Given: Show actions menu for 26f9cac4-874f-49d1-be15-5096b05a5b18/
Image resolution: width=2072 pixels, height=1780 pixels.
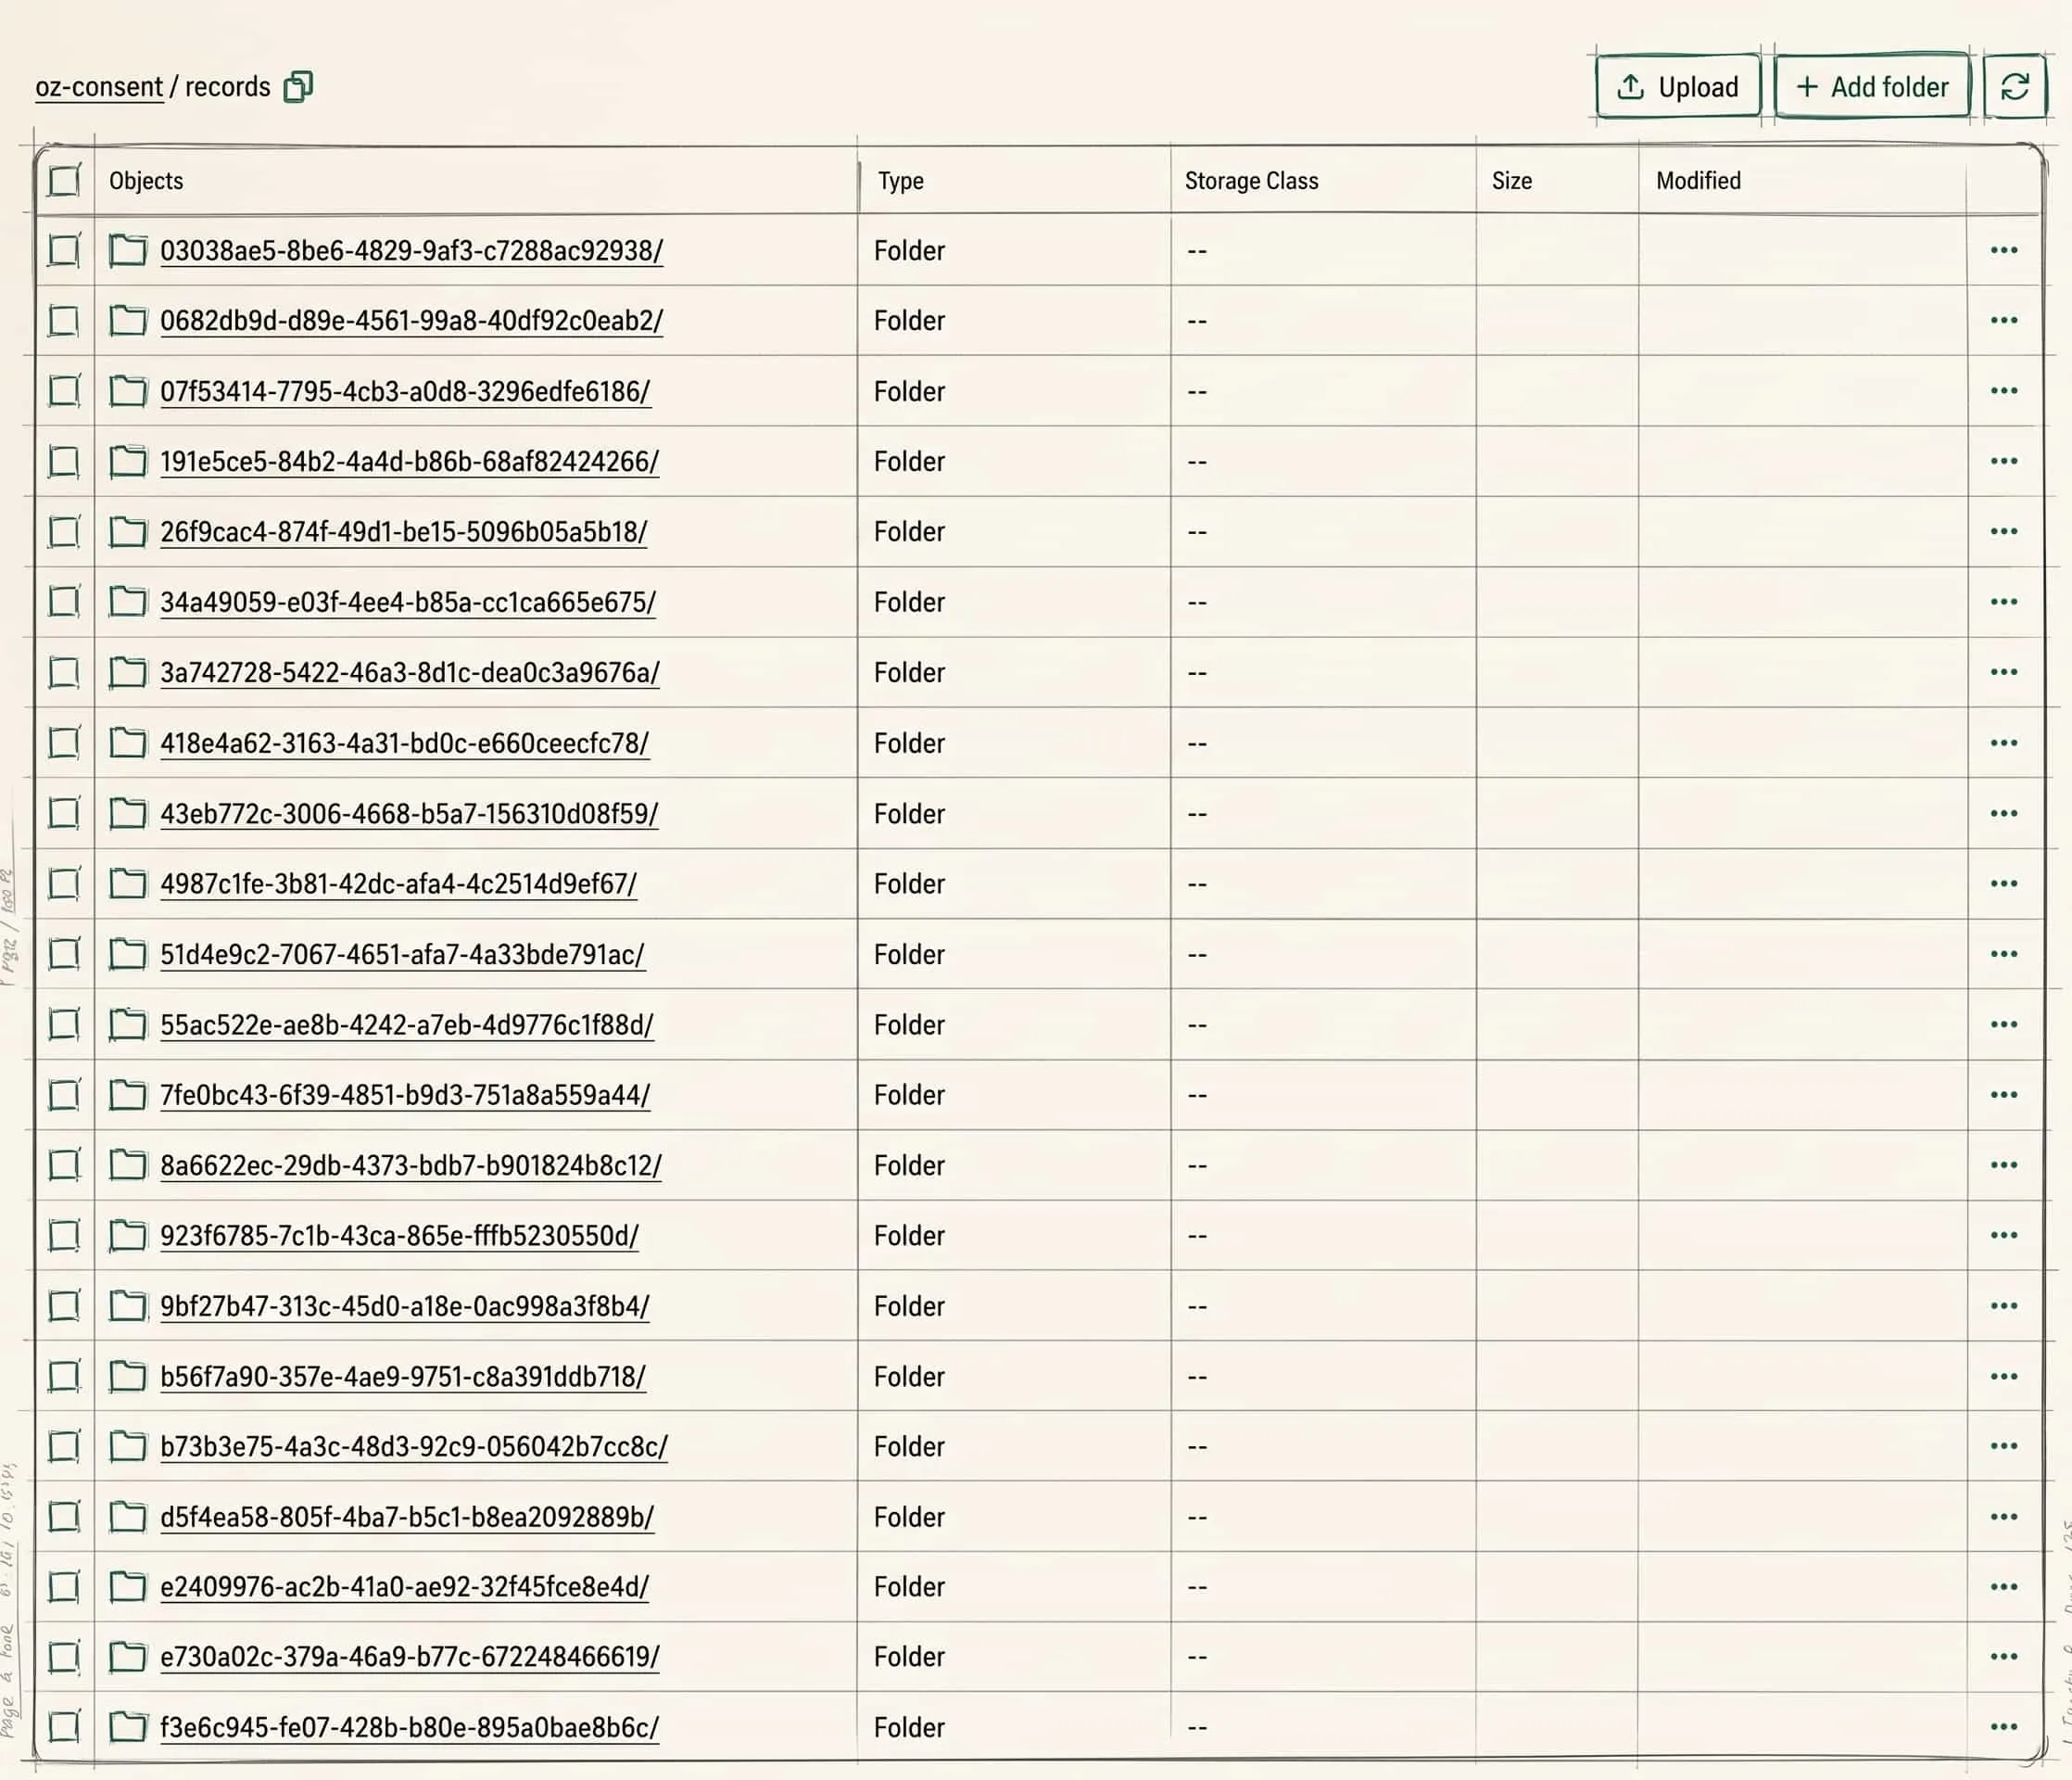Looking at the screenshot, I should pos(2003,532).
